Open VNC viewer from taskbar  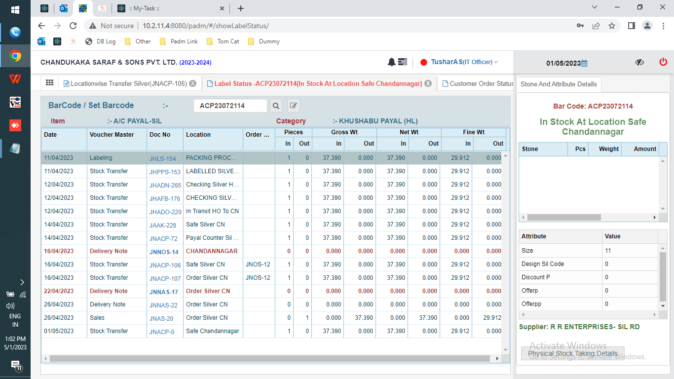(15, 102)
